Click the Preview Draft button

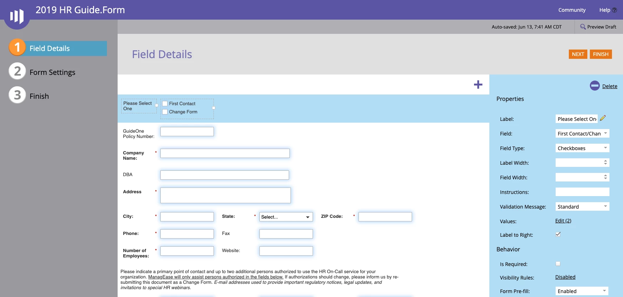(x=598, y=27)
